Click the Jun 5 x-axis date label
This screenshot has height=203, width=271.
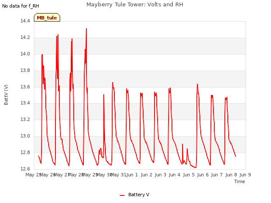[189, 175]
